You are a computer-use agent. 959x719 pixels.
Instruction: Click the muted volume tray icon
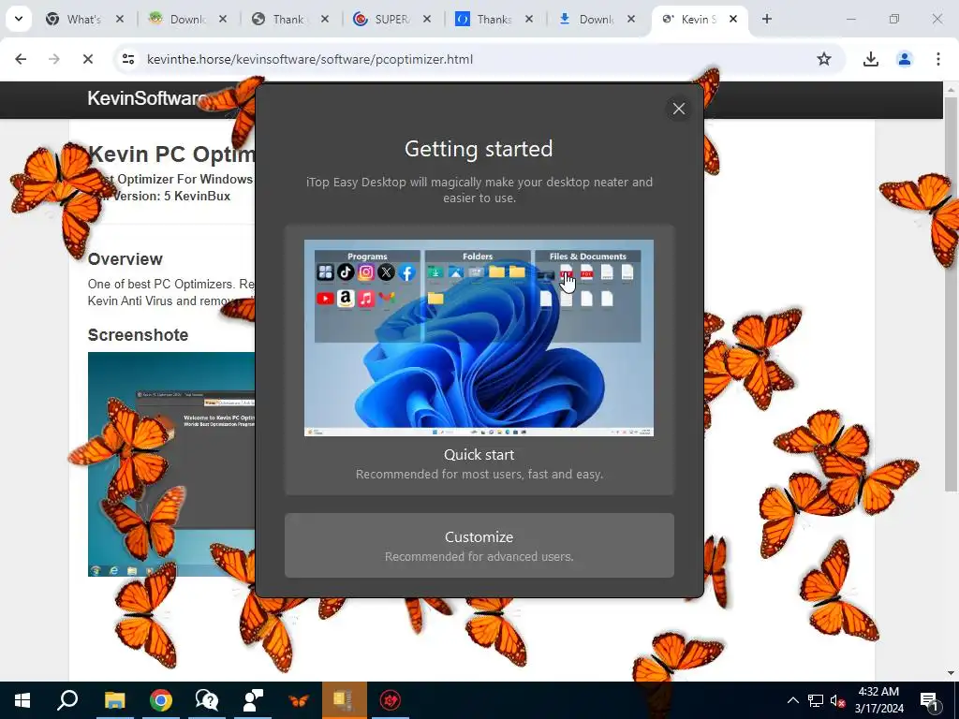pos(838,700)
